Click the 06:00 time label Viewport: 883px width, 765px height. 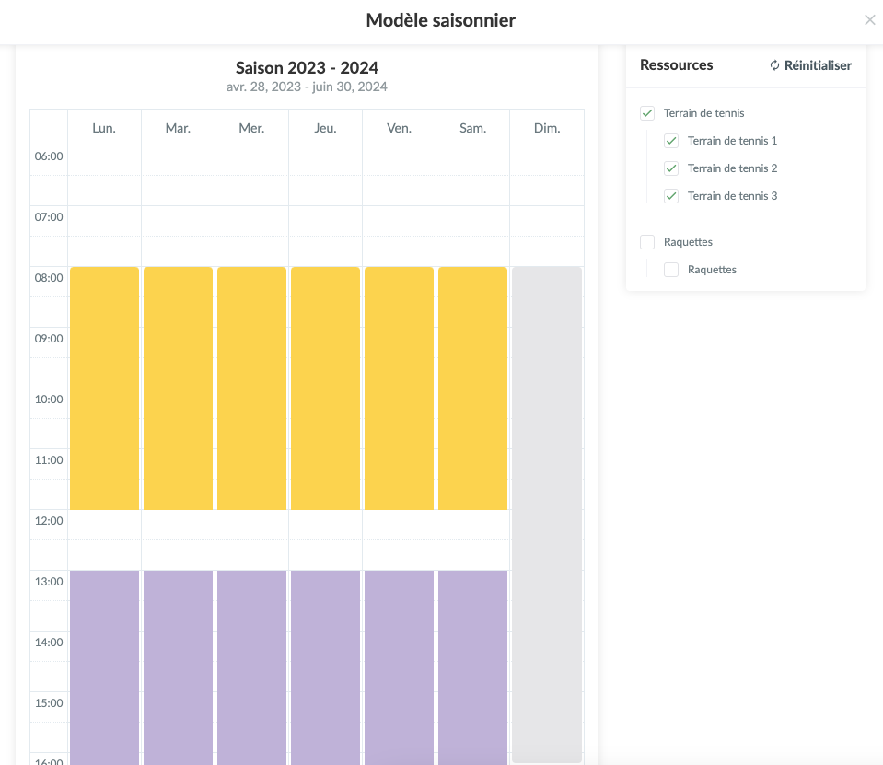(x=49, y=156)
